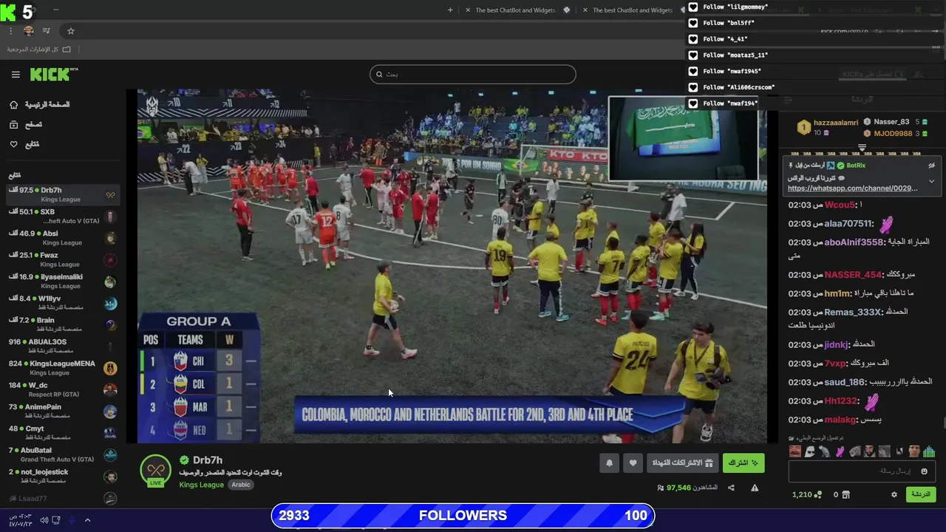Click the saud_186 chat username

click(x=845, y=382)
